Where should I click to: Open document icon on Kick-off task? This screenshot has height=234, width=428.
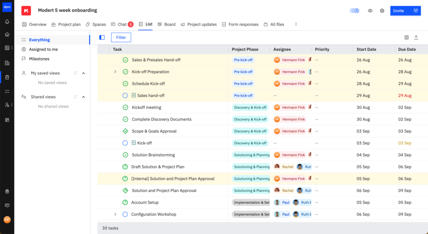[134, 143]
